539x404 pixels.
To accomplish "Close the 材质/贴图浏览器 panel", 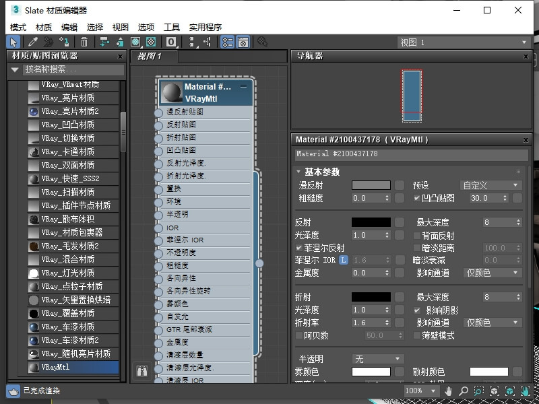I will click(x=121, y=57).
